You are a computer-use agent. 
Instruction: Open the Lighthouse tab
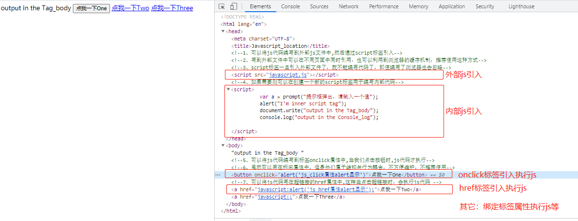click(x=521, y=6)
